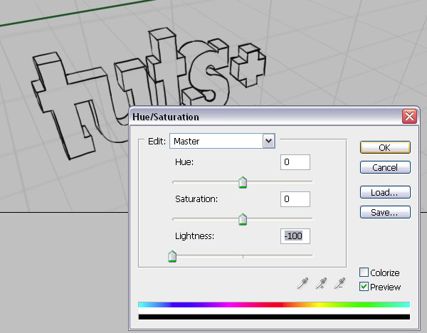Screen dimensions: 427x333
Task: Close the Hue/Saturation dialog window
Action: pos(409,117)
